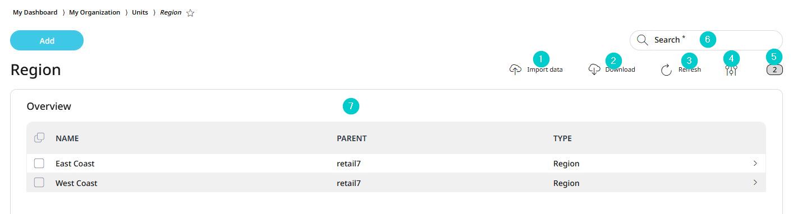This screenshot has width=793, height=214.
Task: Click the magnifier icon in Search box
Action: pyautogui.click(x=643, y=40)
